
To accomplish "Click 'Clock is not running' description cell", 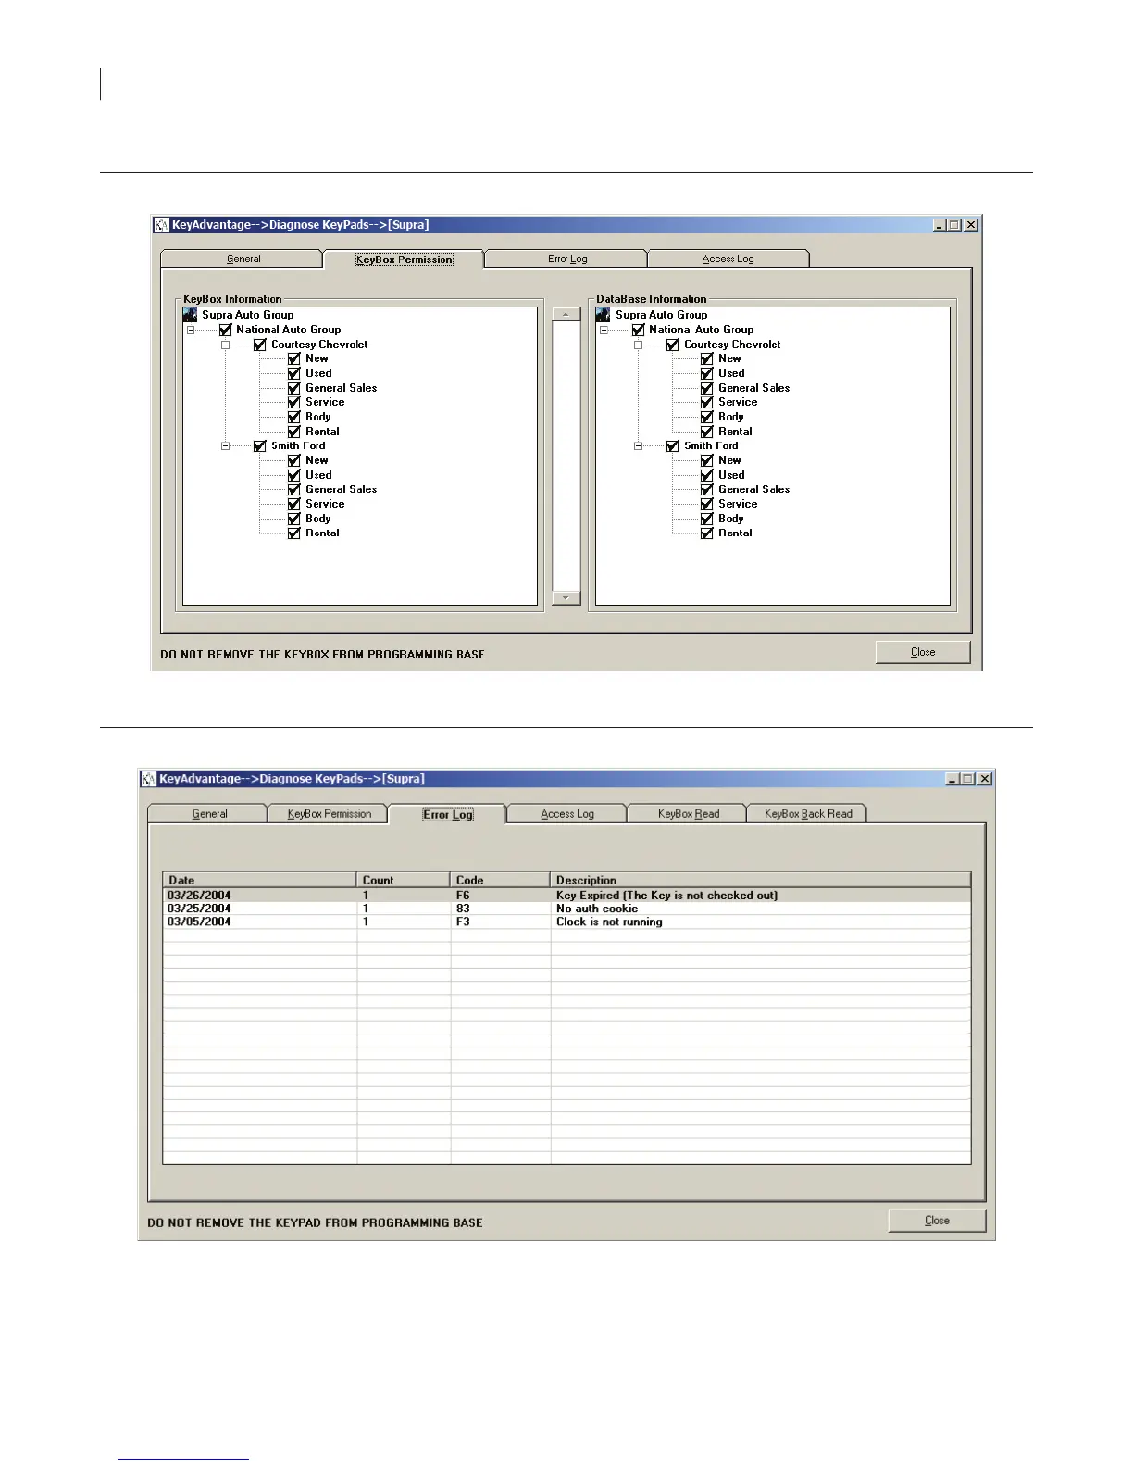I will pos(609,922).
